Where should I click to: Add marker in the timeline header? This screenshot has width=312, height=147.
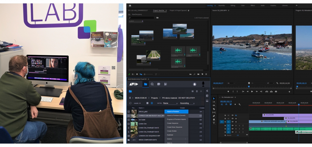pos(235,104)
